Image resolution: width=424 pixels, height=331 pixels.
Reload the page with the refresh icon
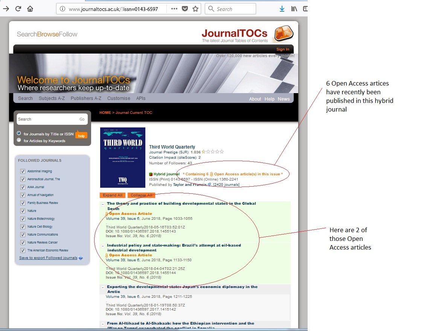point(18,9)
